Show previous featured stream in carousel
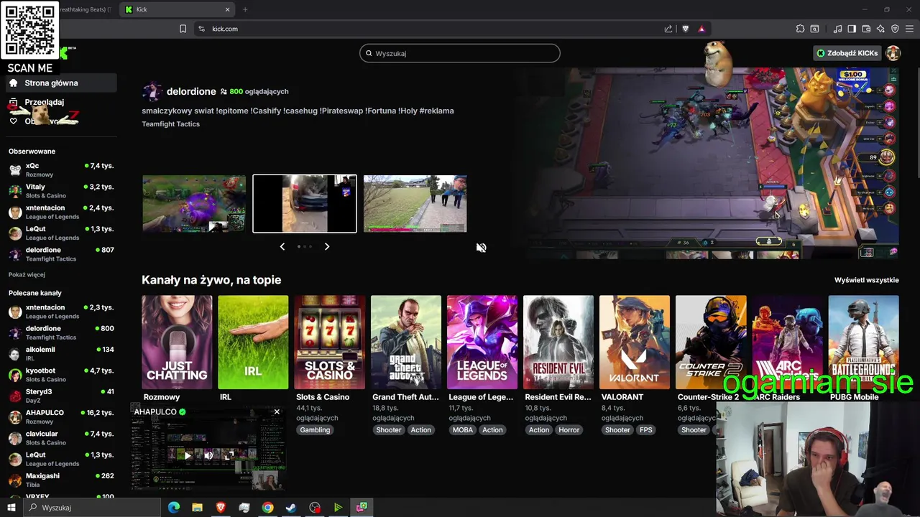This screenshot has height=517, width=920. (x=282, y=246)
